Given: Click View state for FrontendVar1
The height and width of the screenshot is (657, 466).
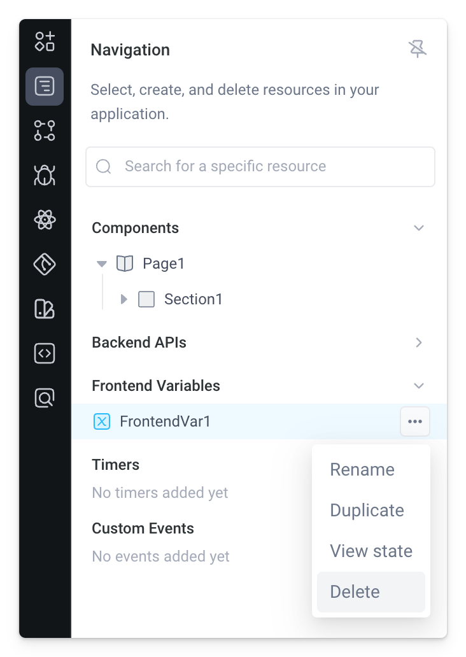Looking at the screenshot, I should pyautogui.click(x=371, y=551).
